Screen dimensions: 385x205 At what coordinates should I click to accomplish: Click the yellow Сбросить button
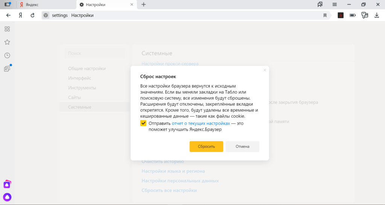[206, 147]
